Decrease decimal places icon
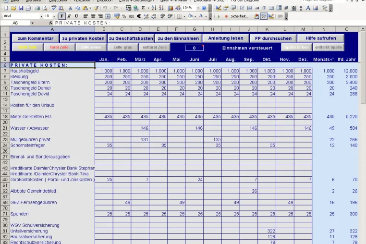 point(154,16)
